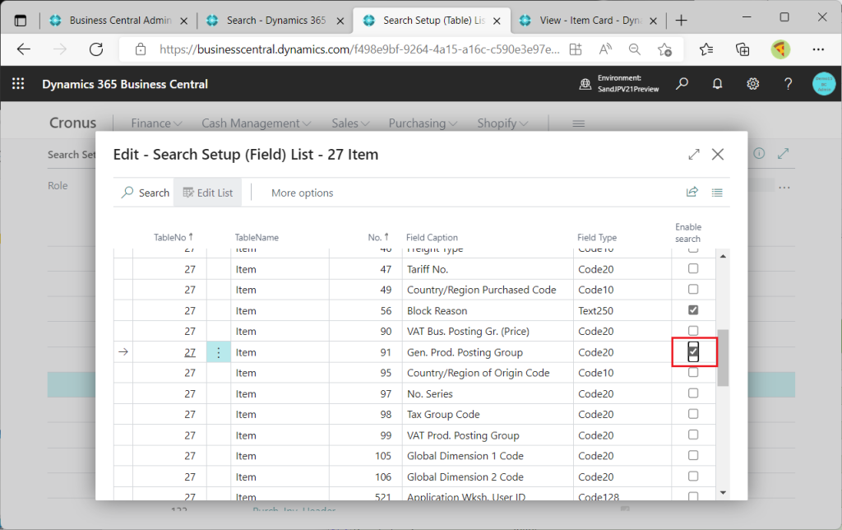Viewport: 842px width, 530px height.
Task: Click the Field Type column header
Action: [597, 237]
